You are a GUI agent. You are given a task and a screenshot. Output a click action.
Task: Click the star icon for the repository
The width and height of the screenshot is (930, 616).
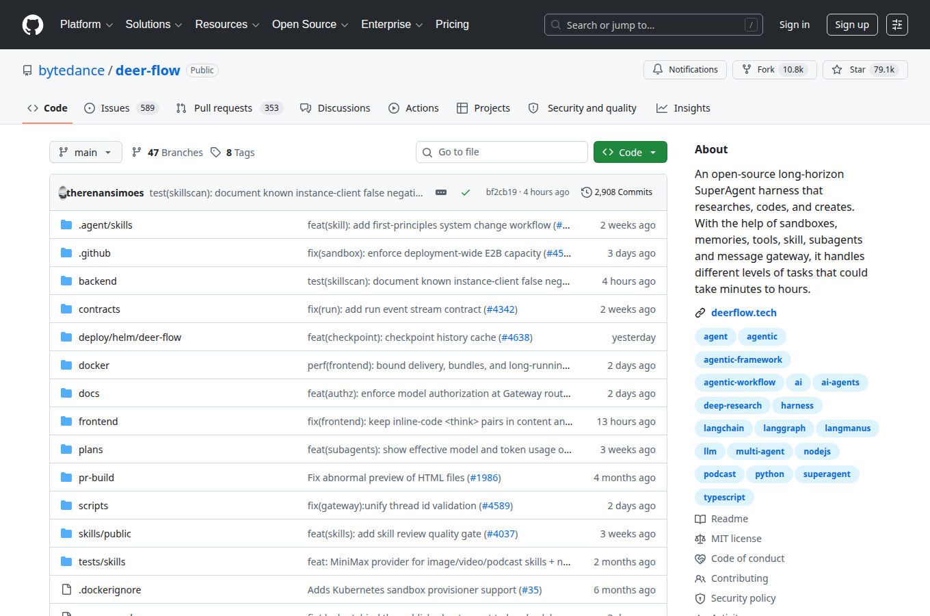pyautogui.click(x=837, y=70)
